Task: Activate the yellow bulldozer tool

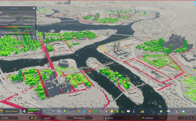Action: click(x=143, y=111)
